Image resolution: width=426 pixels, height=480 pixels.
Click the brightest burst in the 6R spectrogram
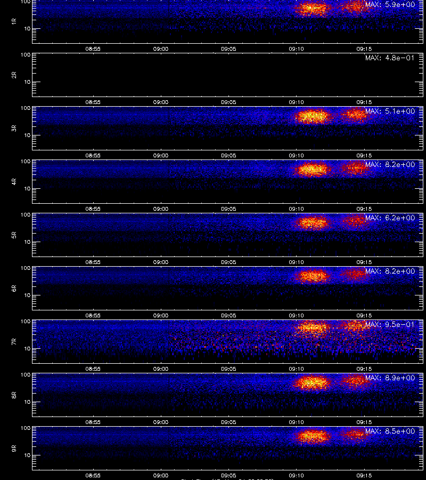coord(312,276)
